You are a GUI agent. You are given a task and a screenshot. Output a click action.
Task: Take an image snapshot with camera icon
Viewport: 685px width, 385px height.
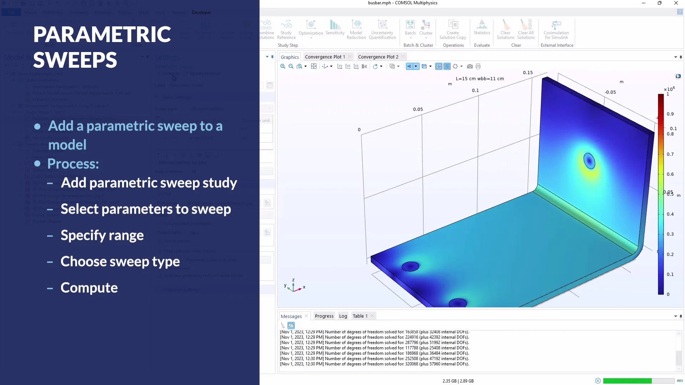pyautogui.click(x=470, y=66)
